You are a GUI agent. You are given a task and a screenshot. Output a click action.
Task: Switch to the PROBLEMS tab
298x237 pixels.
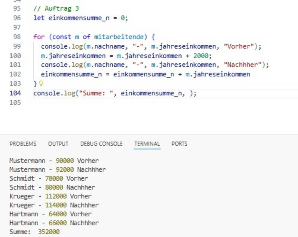23,144
